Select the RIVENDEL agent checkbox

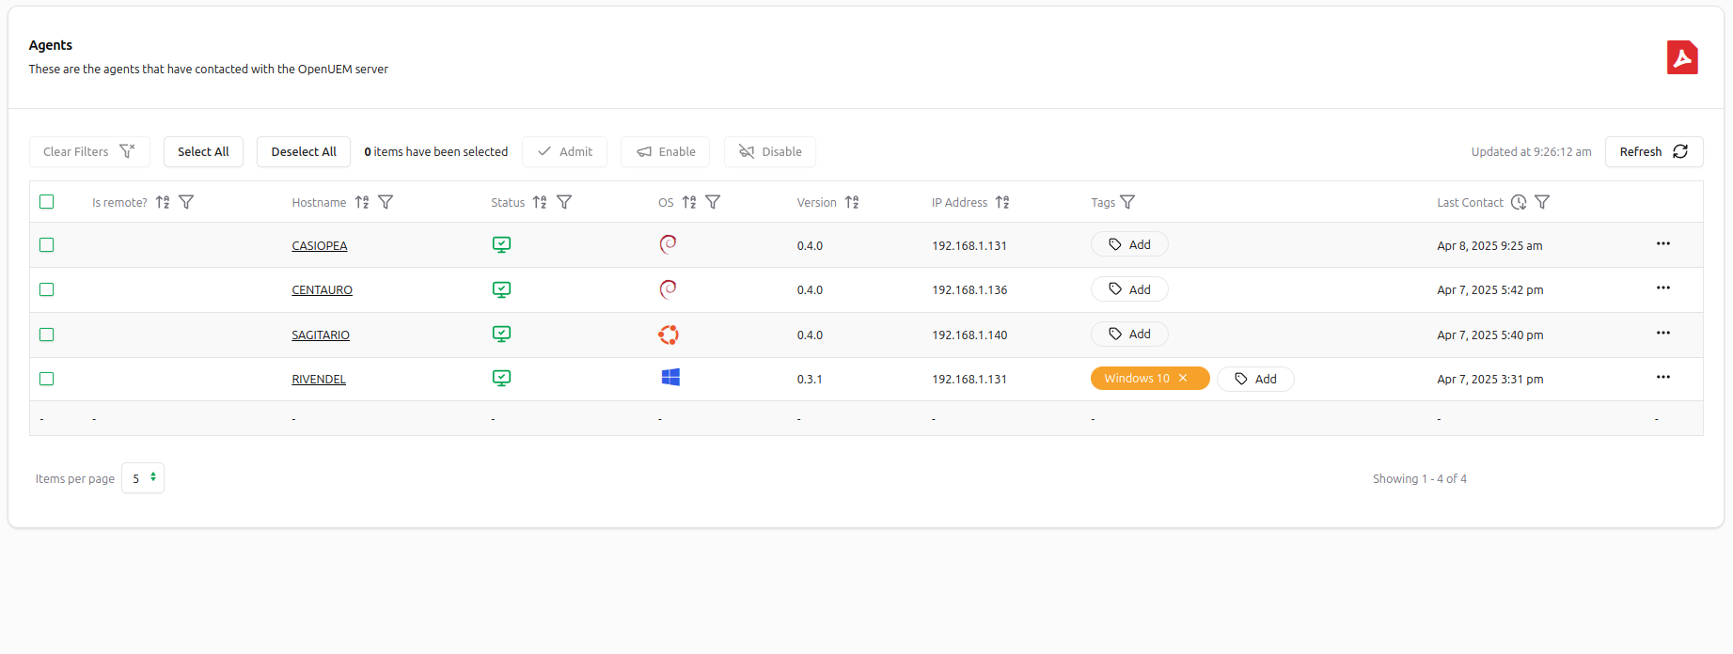click(47, 379)
